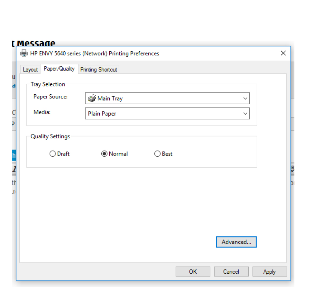
Task: Click the Paper Source dropdown arrow
Action: click(x=245, y=98)
